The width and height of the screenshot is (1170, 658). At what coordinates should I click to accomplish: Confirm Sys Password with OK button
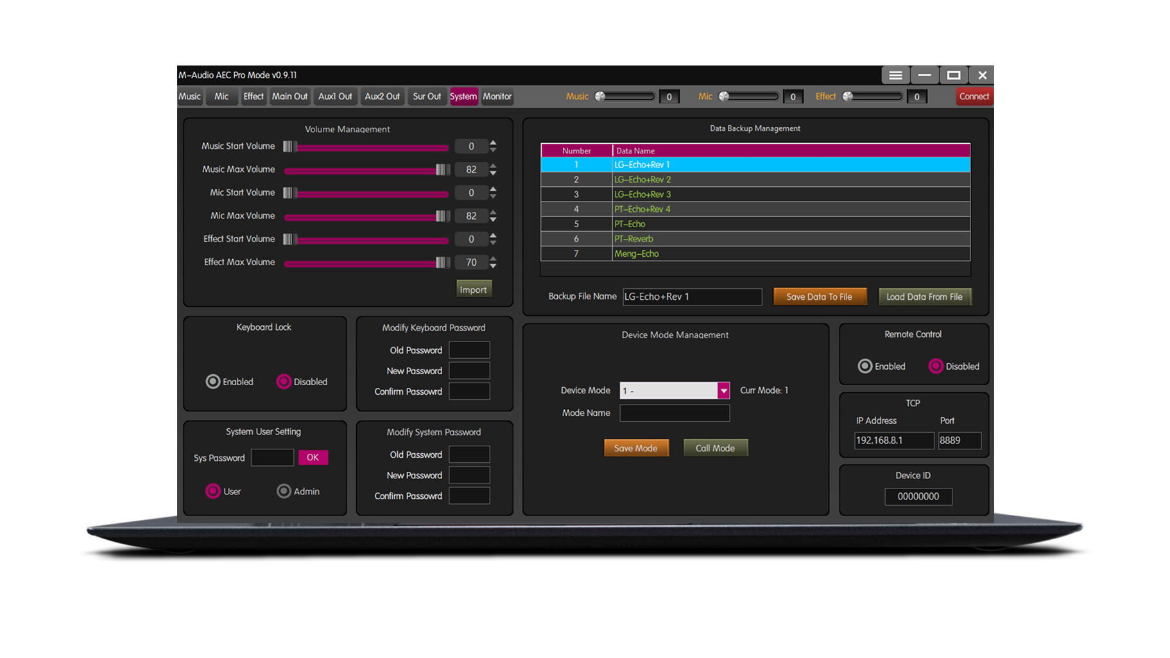tap(313, 457)
